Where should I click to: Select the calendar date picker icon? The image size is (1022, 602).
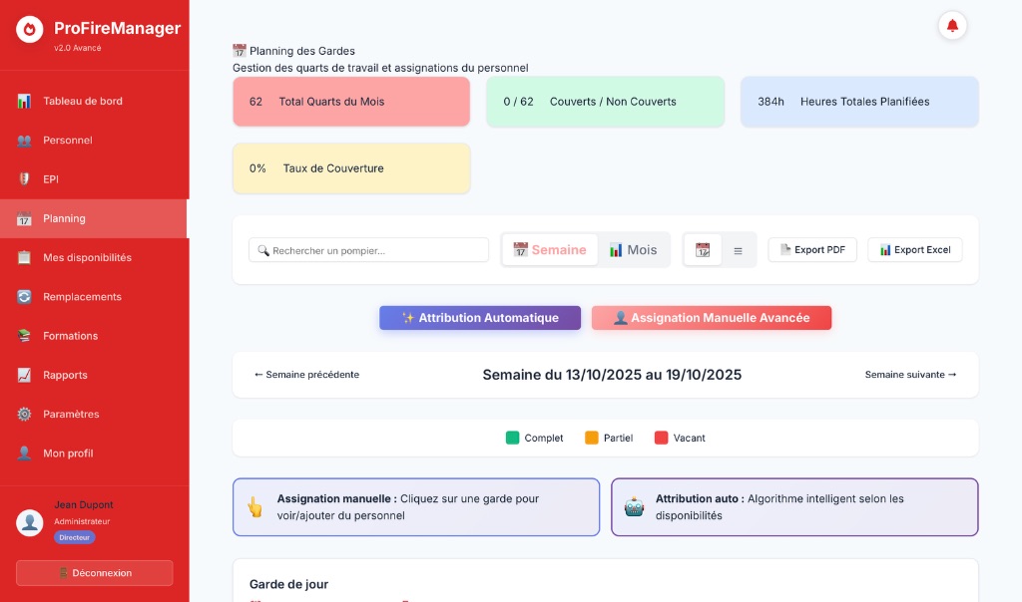pos(702,249)
